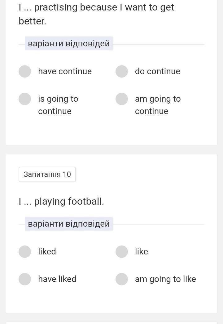Choose the "do continue" radio circle
Screen dimensions: 223x324
tap(122, 71)
